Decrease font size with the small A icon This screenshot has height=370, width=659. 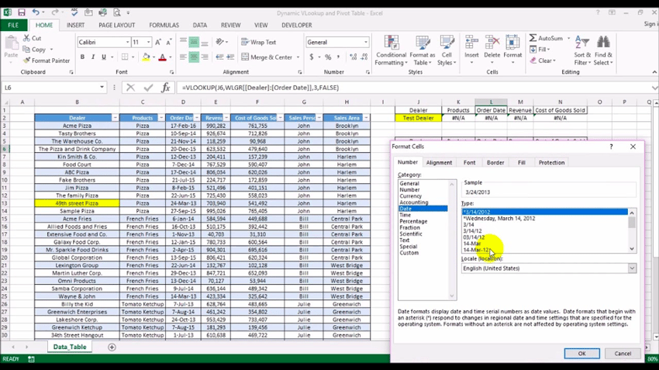168,42
